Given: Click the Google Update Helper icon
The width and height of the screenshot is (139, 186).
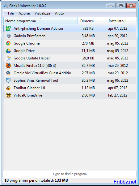Looking at the screenshot, I should coord(8,58).
